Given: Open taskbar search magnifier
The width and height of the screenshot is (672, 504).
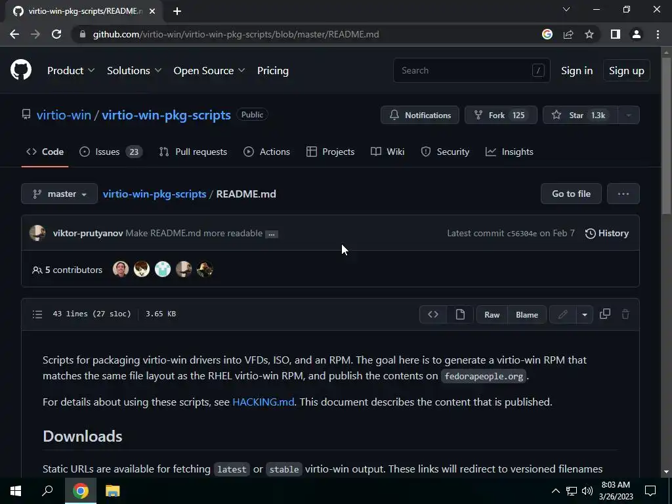Looking at the screenshot, I should [x=47, y=491].
